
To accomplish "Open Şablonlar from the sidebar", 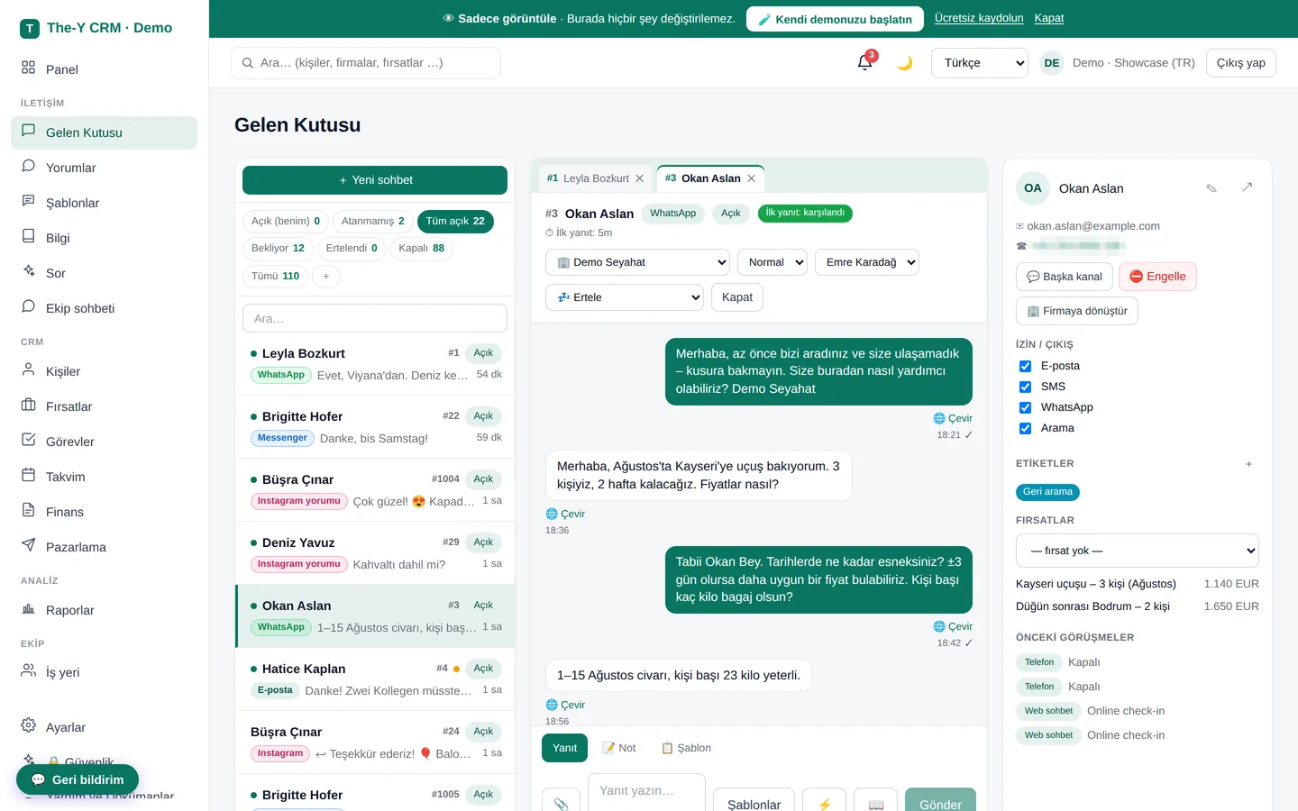I will 104,203.
